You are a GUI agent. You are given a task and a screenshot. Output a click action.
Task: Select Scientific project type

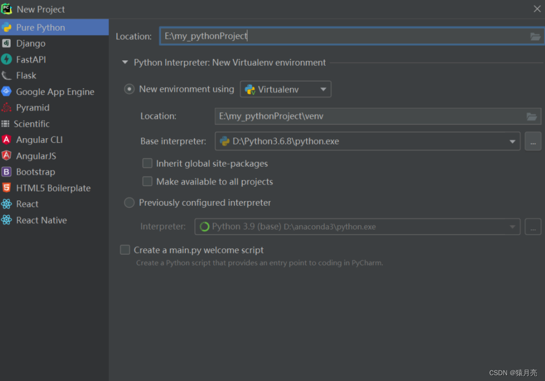(x=54, y=124)
